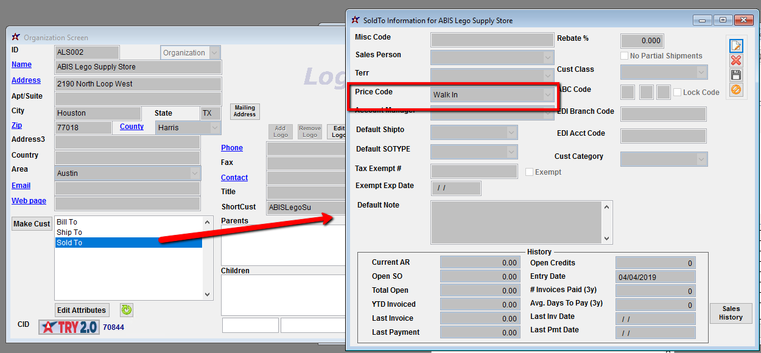Click the Edit Attributes button
The width and height of the screenshot is (761, 353).
[82, 310]
